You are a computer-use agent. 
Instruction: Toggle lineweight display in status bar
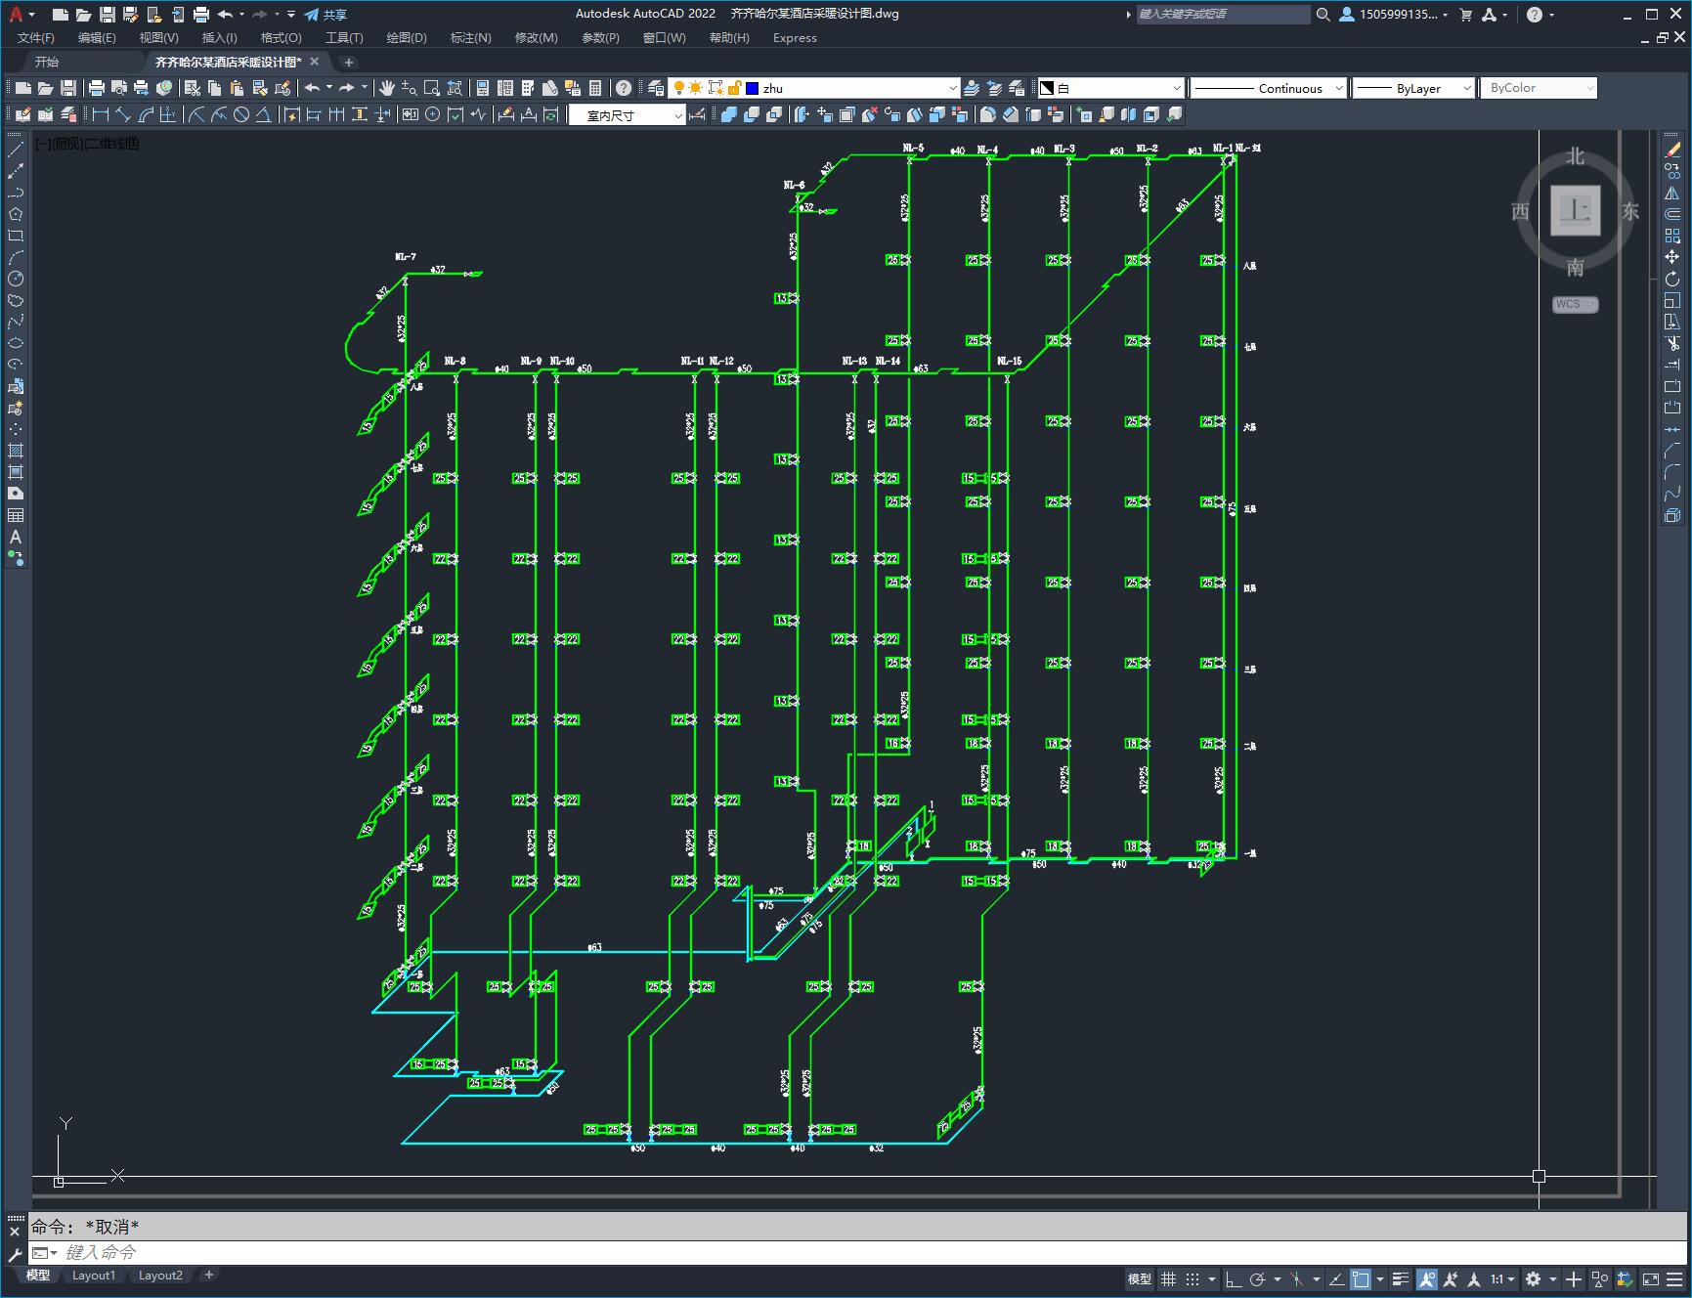pos(1401,1278)
